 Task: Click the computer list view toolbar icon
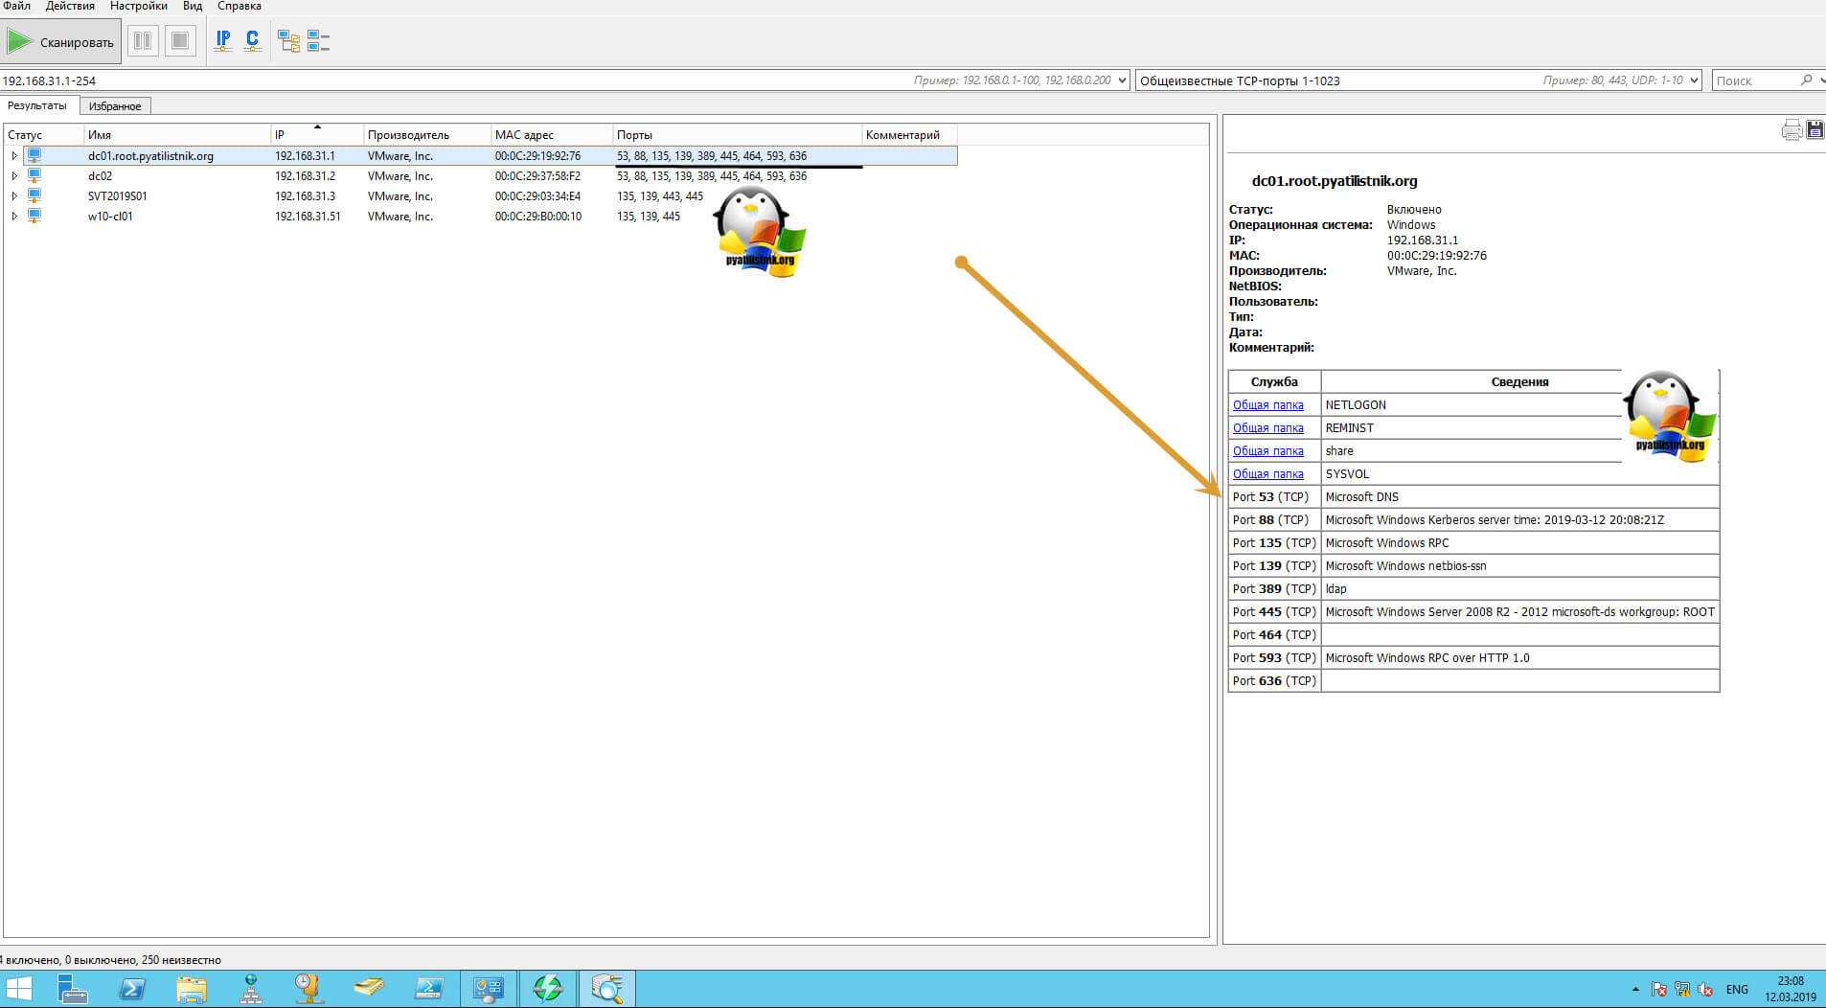coord(318,41)
